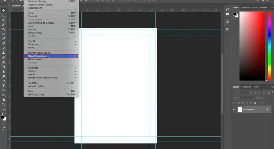
Task: Select the Eyedropper tool
Action: 3,39
